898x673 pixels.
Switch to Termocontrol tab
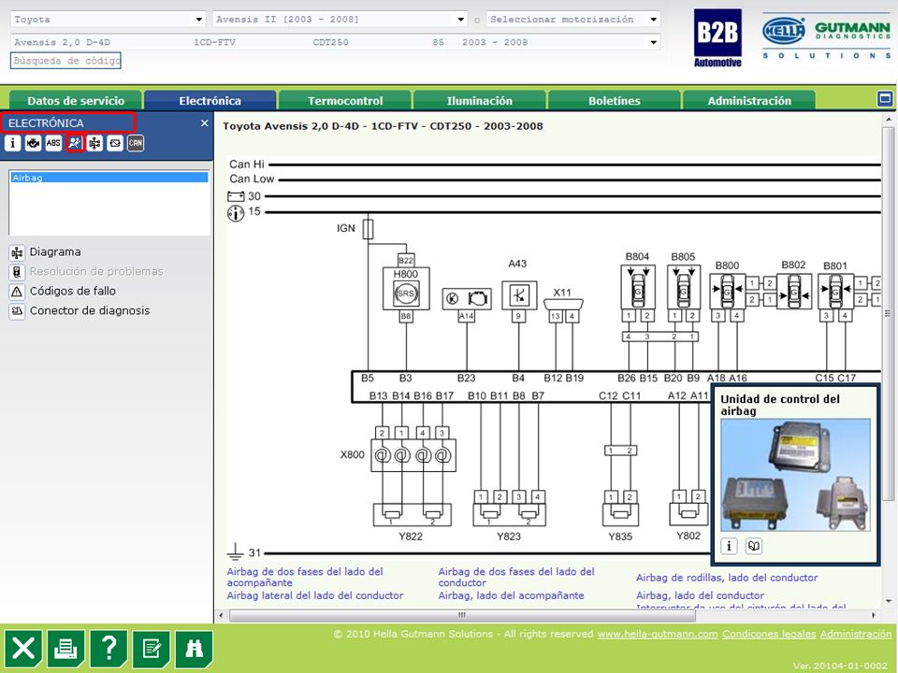pyautogui.click(x=345, y=101)
